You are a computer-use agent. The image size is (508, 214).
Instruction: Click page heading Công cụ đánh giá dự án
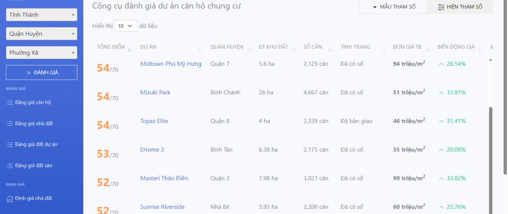167,6
